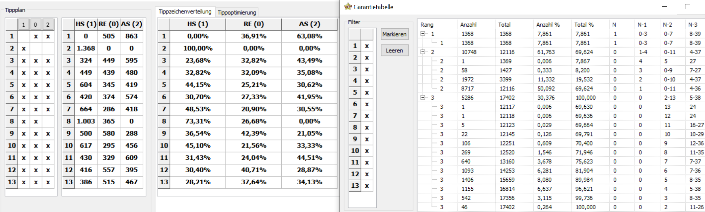Toggle Tippplan row 2 column 0 cell
Image resolution: width=705 pixels, height=212 pixels.
(x=36, y=48)
